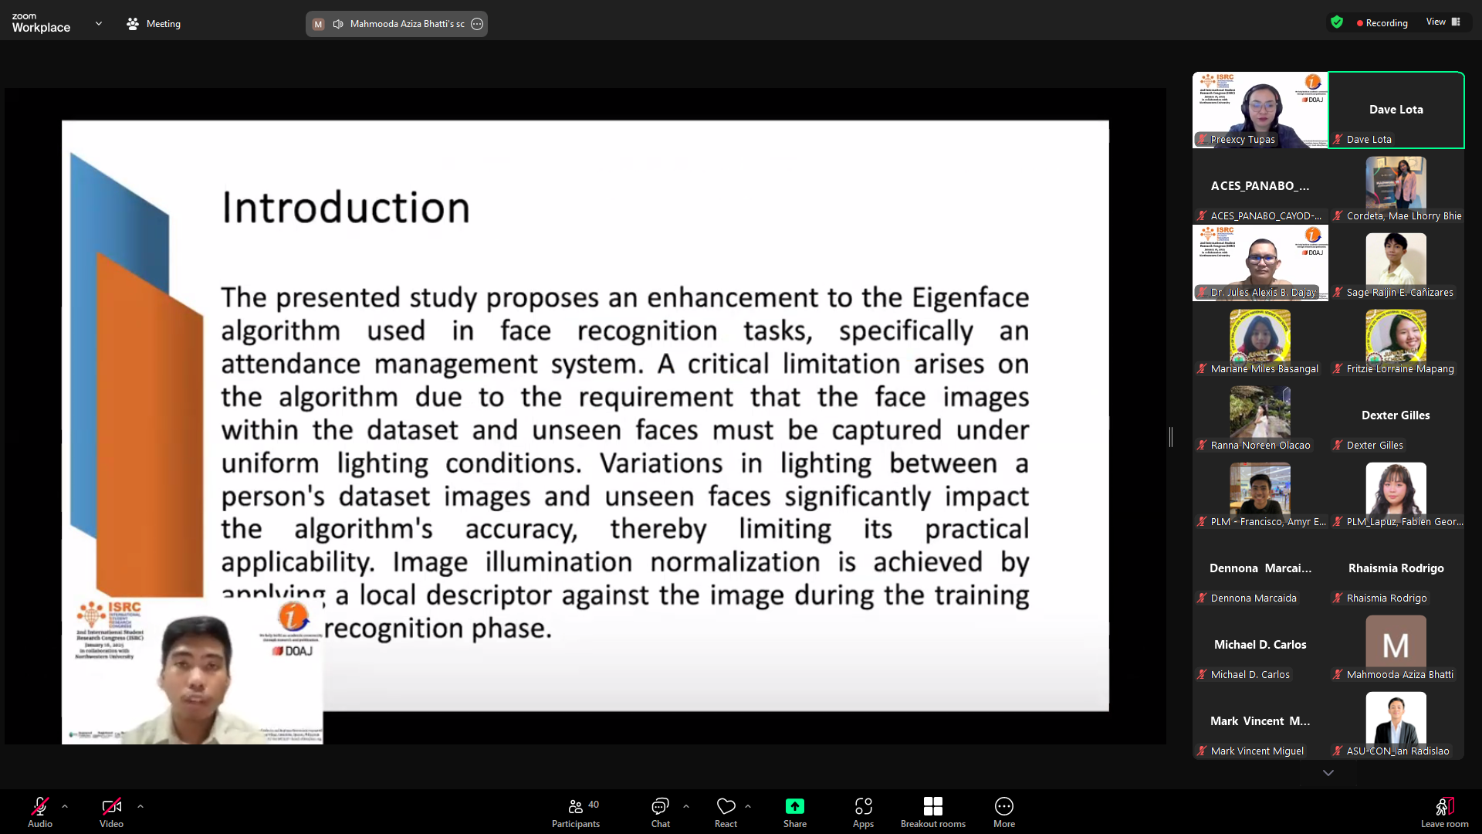Switch to the Meeting tab
This screenshot has height=834, width=1482.
pos(154,24)
